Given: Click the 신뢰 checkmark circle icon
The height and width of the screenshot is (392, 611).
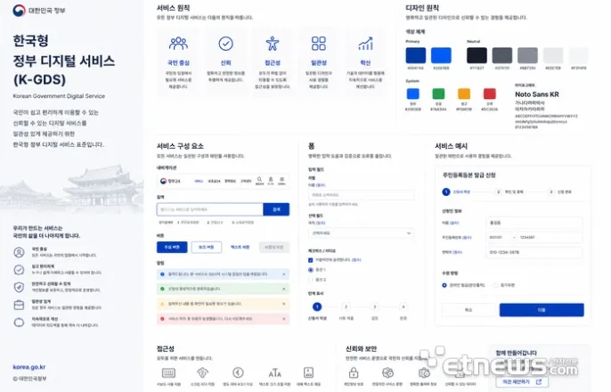Looking at the screenshot, I should pos(225,44).
